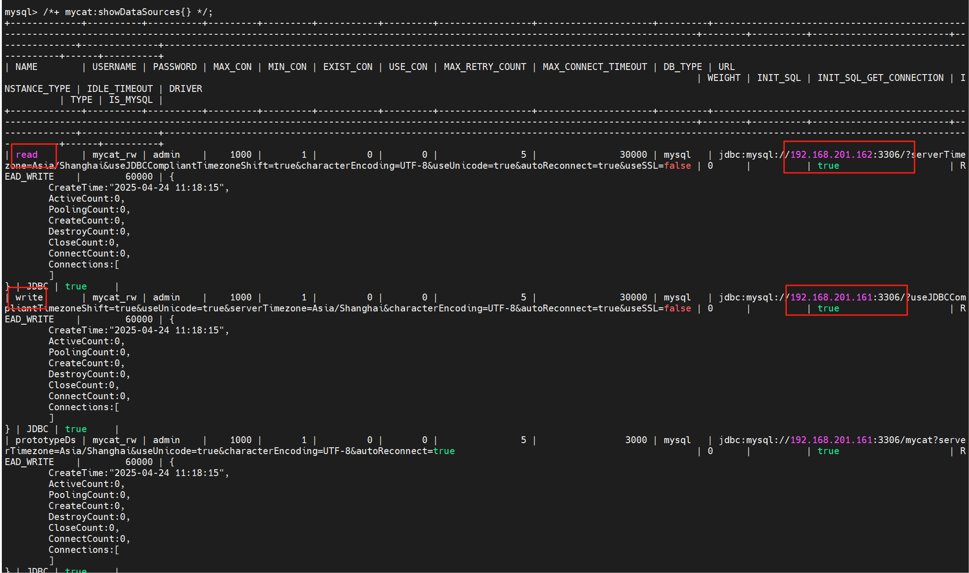Click the IDLE_TIMEOUT column header

[120, 89]
